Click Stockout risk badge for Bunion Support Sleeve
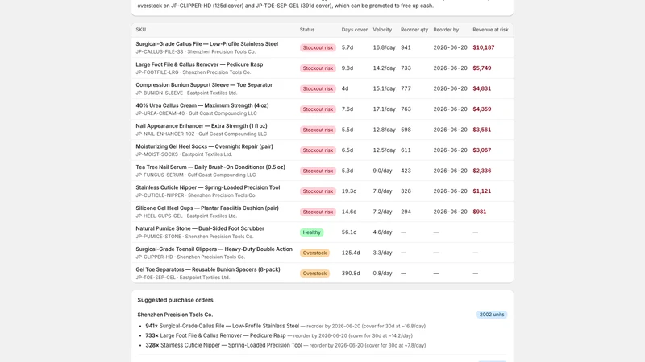 pyautogui.click(x=318, y=88)
